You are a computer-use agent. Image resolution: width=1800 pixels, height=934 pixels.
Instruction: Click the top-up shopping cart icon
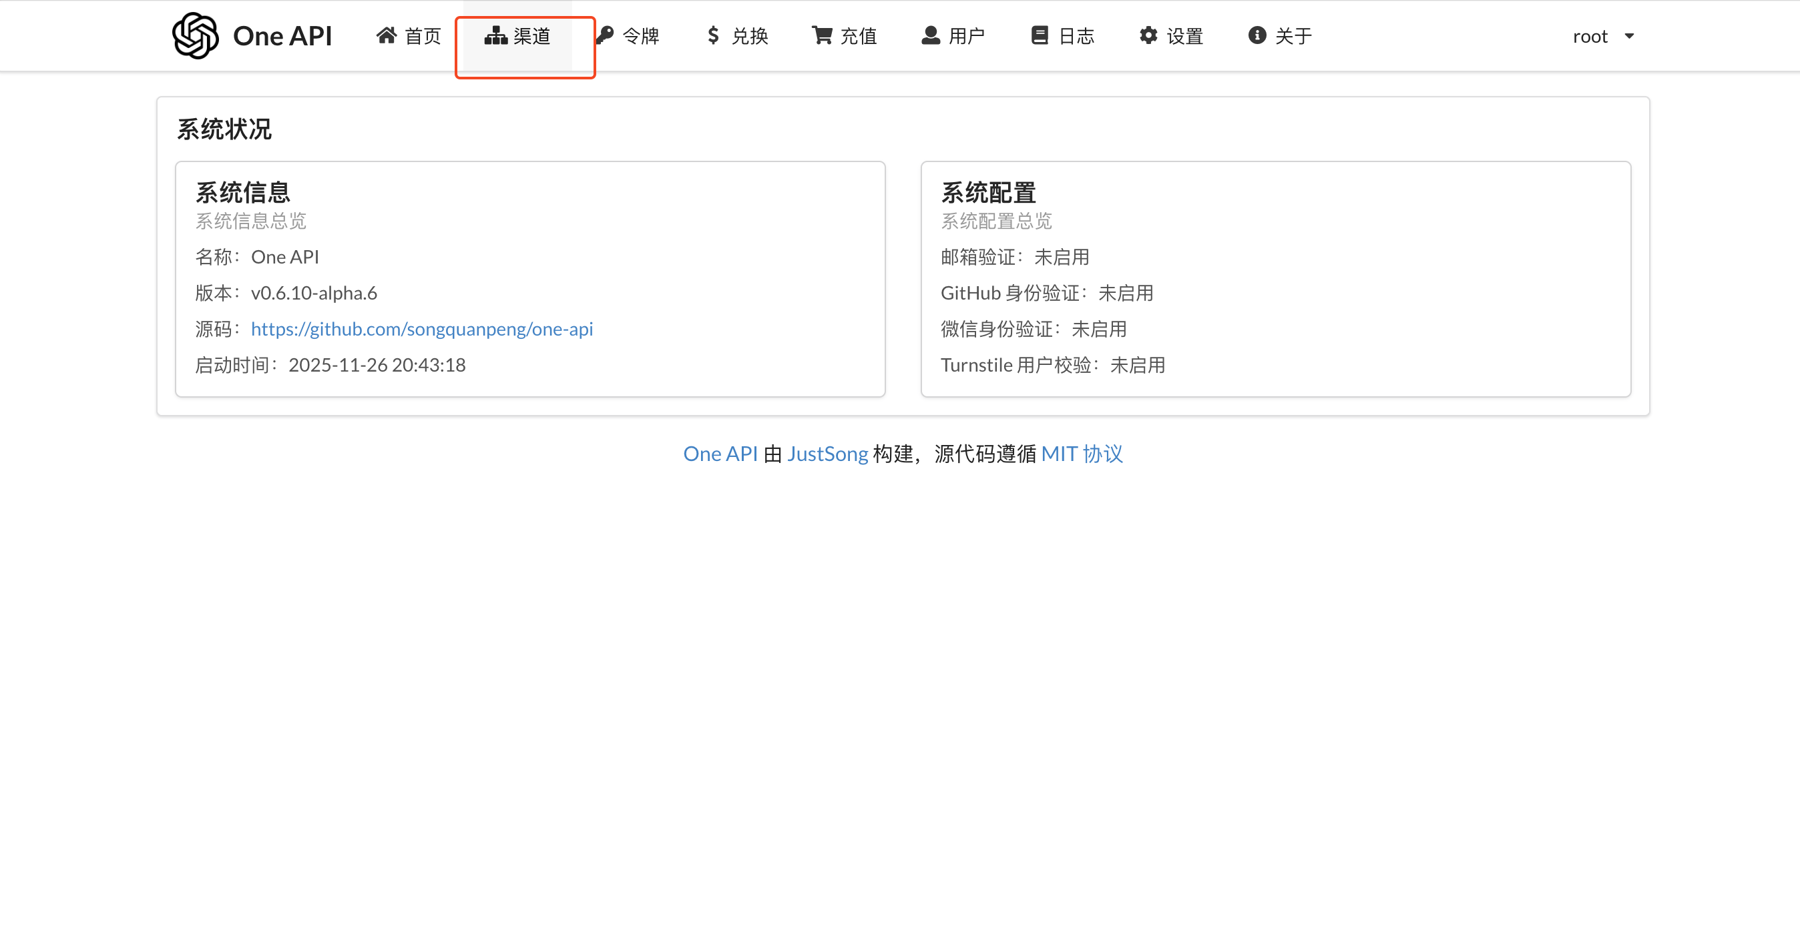[822, 35]
